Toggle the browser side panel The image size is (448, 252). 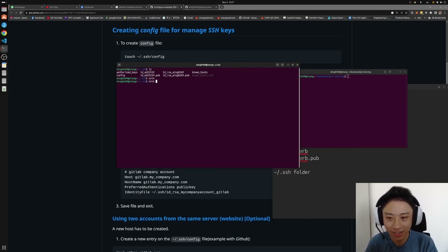coord(435,13)
